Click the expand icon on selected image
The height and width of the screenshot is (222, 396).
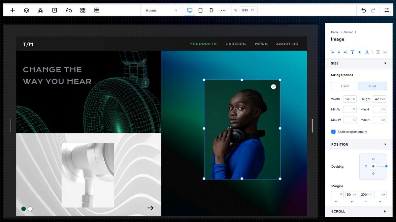tap(273, 87)
